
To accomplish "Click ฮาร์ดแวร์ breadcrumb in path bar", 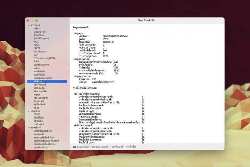I will coord(117,147).
